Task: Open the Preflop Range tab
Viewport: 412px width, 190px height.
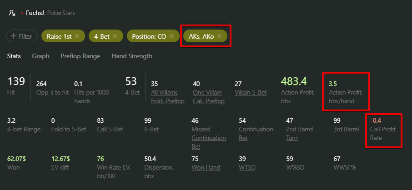Action: [80, 56]
